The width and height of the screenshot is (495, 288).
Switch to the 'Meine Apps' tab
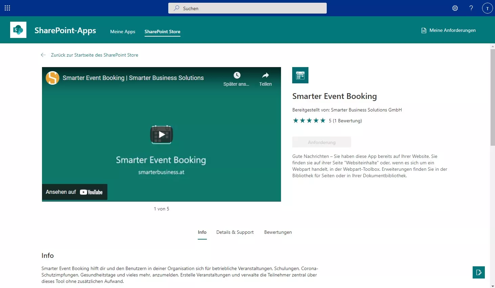point(123,31)
